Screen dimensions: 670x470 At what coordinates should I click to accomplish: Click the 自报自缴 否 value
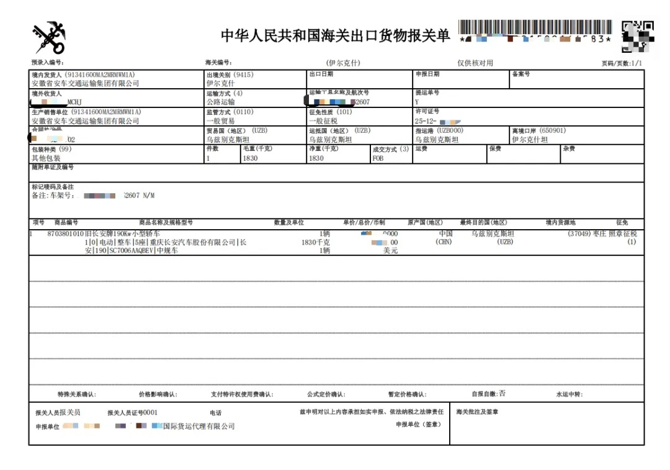coord(502,394)
